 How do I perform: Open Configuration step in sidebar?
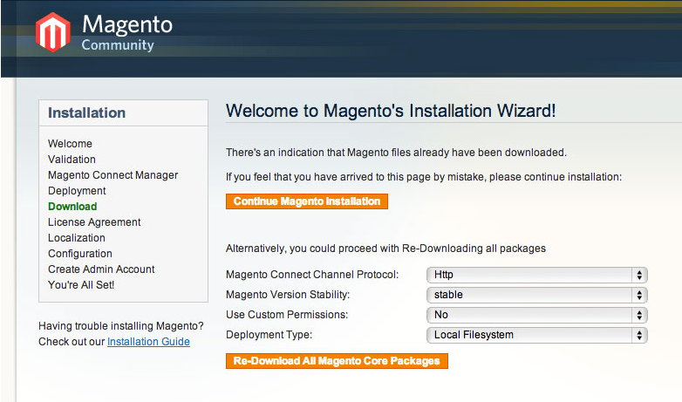pos(80,254)
